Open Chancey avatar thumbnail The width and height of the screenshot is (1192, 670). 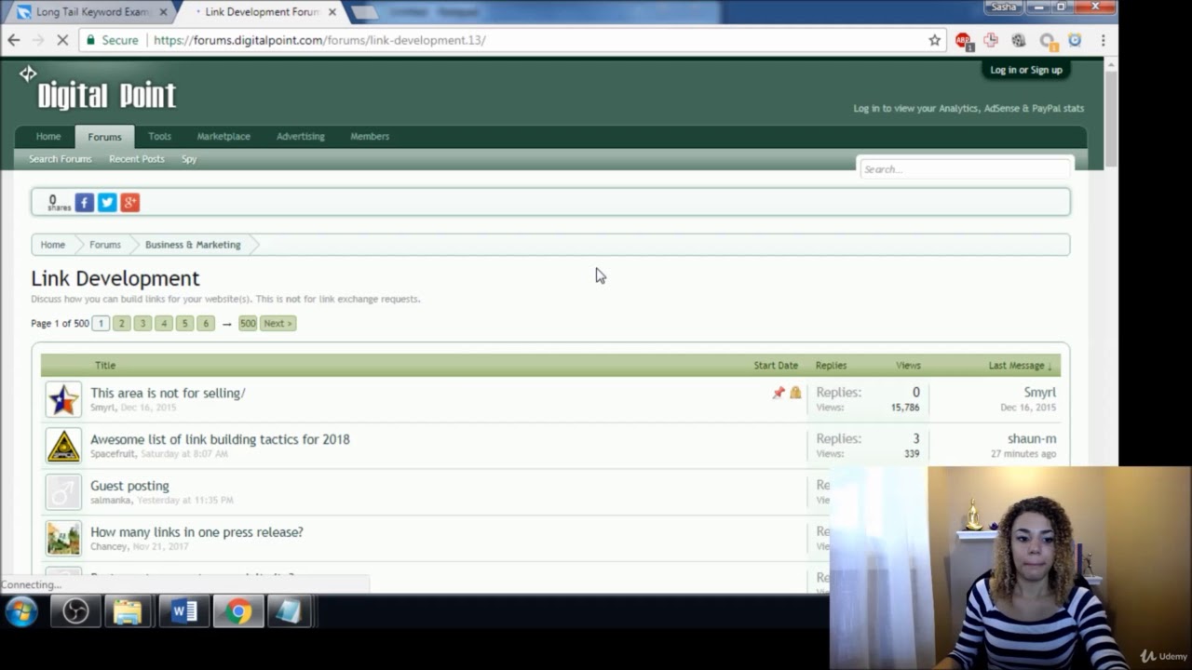pyautogui.click(x=63, y=539)
